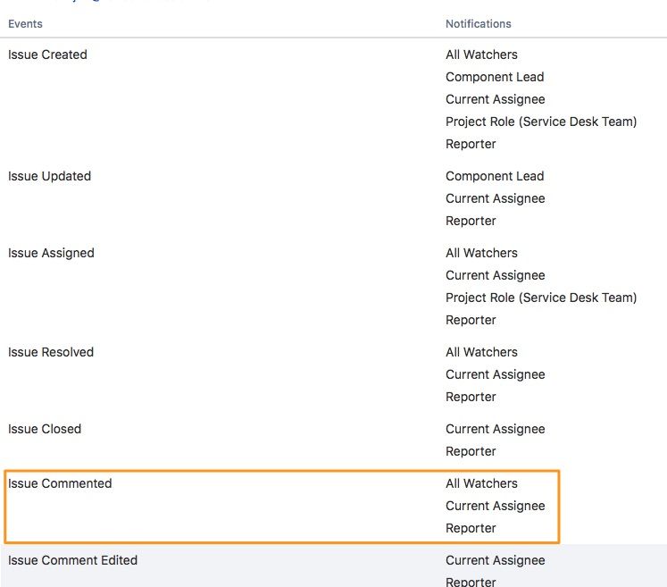Click Component Lead under Issue Updated
667x587 pixels.
pyautogui.click(x=495, y=176)
